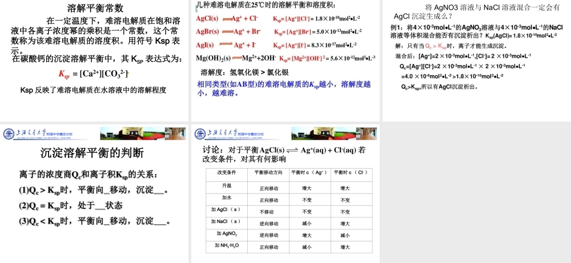Click the AgI(s) ⇌ Ag+ + I- equation
571x263 pixels.
coord(226,45)
